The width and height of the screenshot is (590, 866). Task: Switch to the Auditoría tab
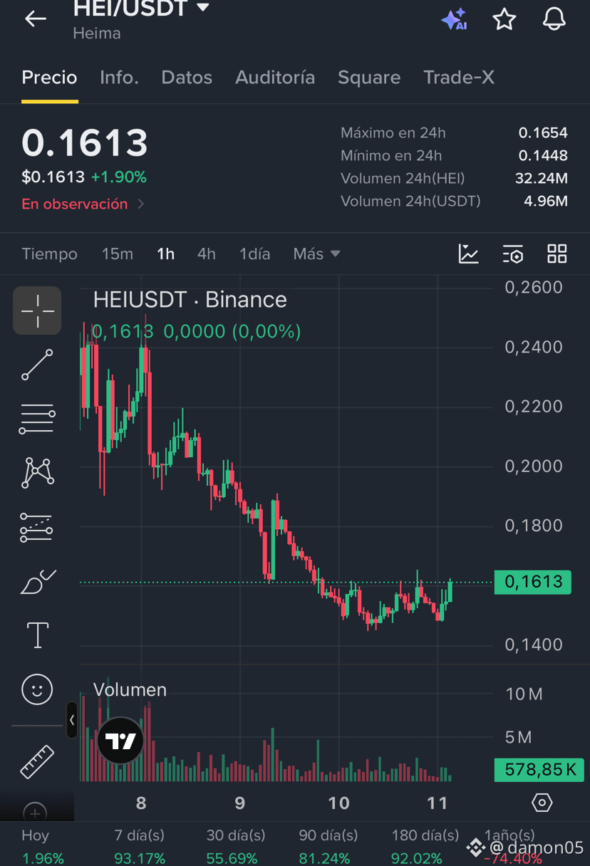click(x=275, y=78)
